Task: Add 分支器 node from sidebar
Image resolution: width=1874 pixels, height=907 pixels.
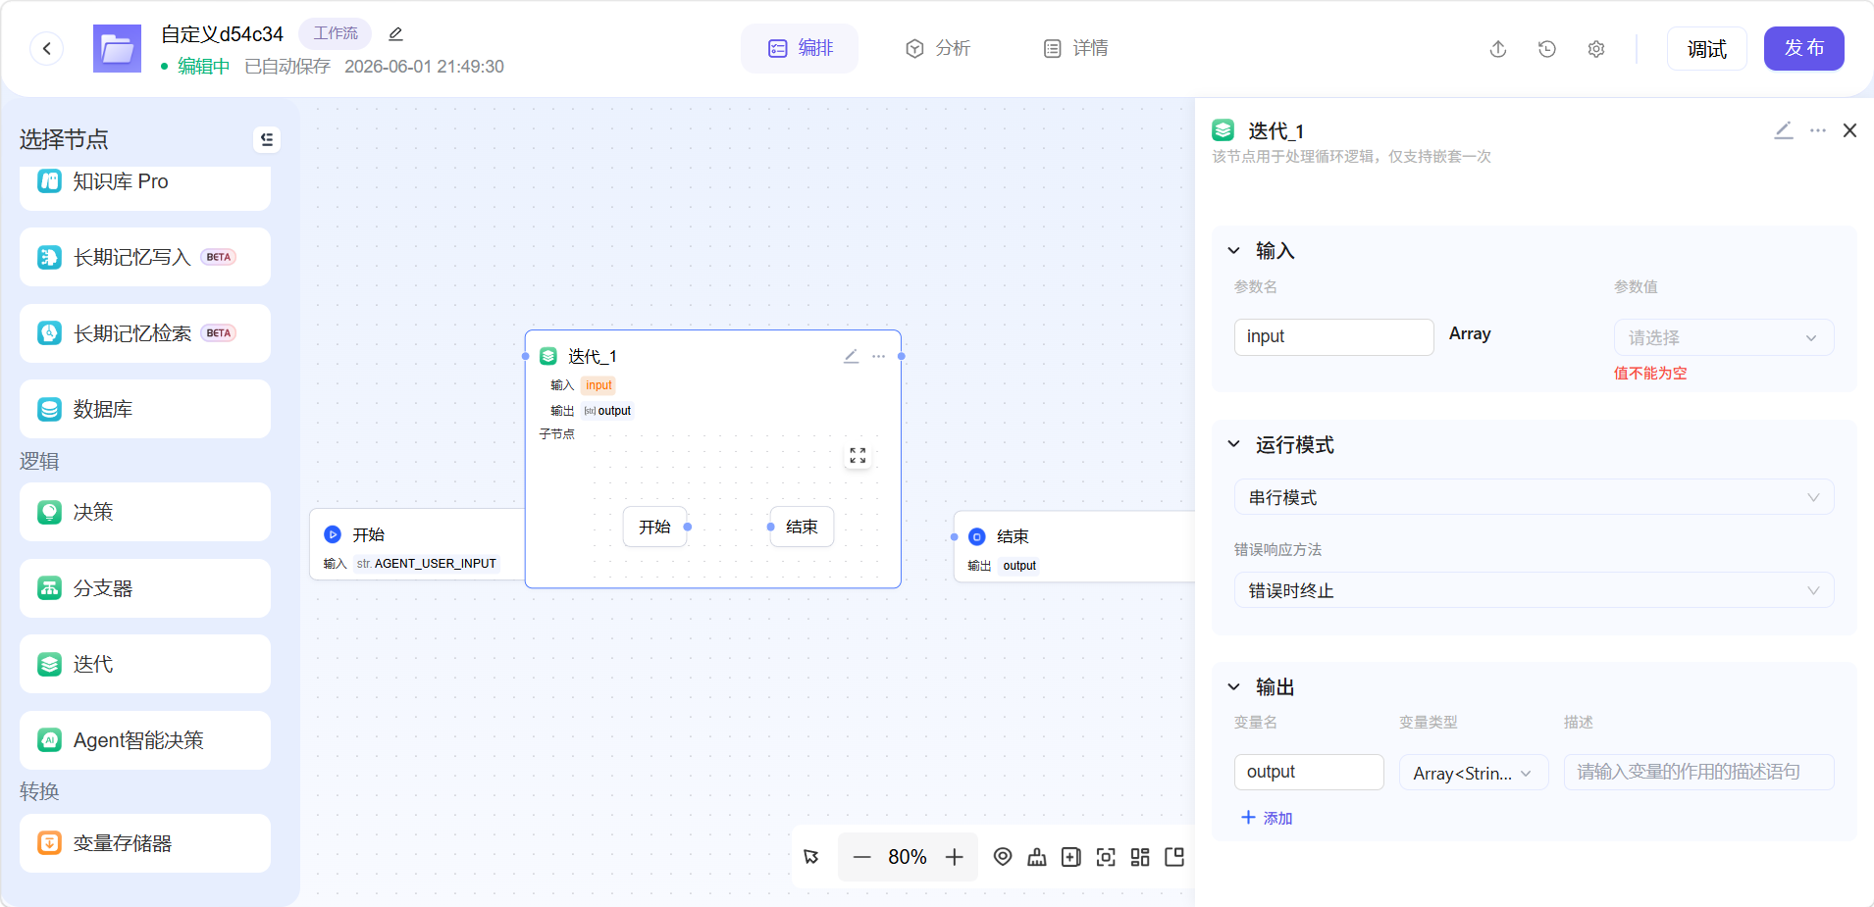Action: click(x=145, y=588)
